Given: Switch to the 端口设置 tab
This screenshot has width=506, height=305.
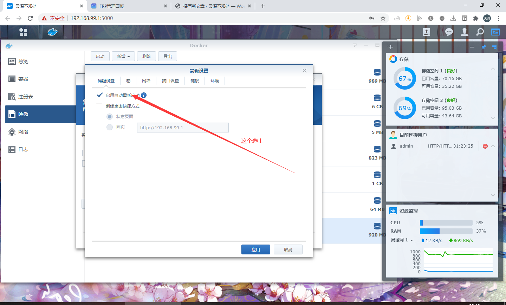Looking at the screenshot, I should [x=170, y=81].
